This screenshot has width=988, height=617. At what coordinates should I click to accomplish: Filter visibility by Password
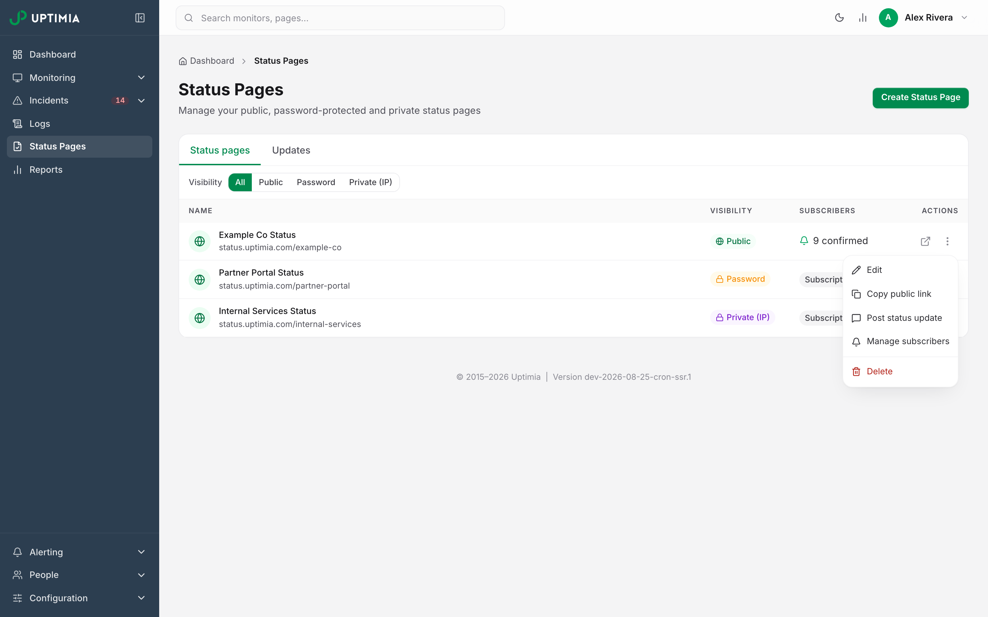coord(316,182)
